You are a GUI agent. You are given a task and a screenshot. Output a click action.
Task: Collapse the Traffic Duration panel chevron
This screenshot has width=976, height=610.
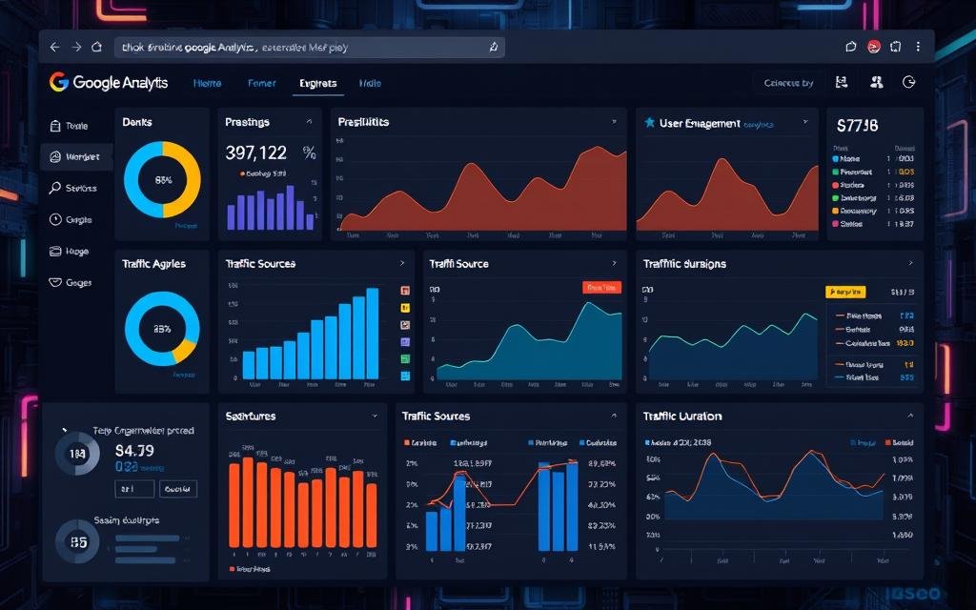tap(910, 417)
